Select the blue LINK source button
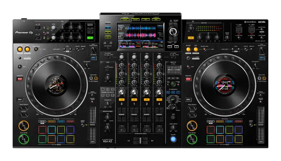The height and width of the screenshot is (161, 281). coord(108,28)
